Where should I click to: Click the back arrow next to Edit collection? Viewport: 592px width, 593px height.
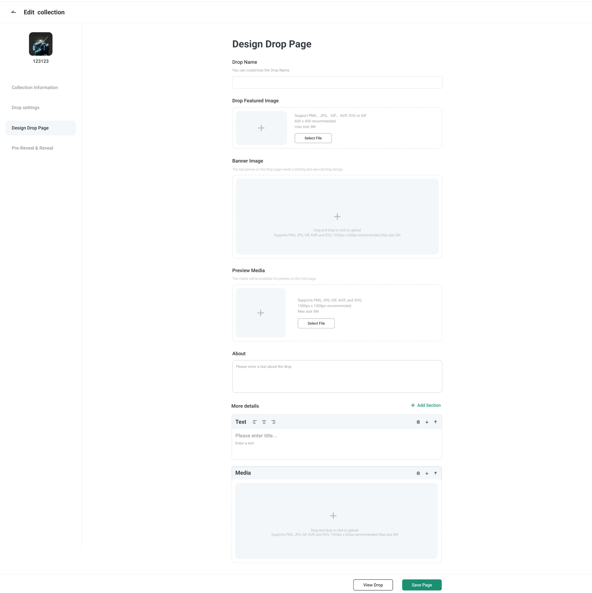[x=14, y=12]
